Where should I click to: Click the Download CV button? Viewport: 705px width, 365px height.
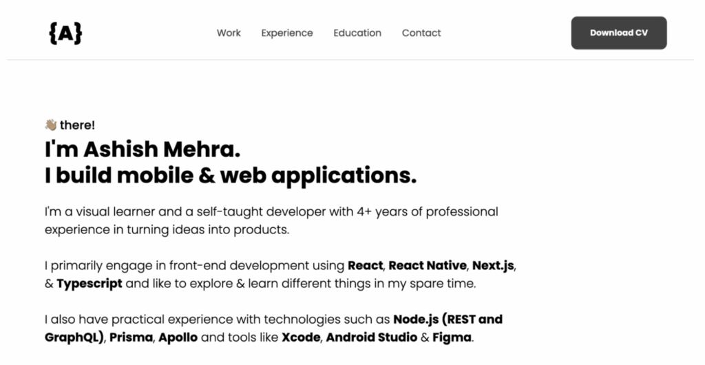(x=619, y=33)
